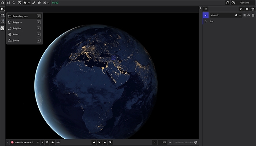Viewport: 256px width, 146px height.
Task: Open the class 2 label dropdown
Action: [x=240, y=15]
